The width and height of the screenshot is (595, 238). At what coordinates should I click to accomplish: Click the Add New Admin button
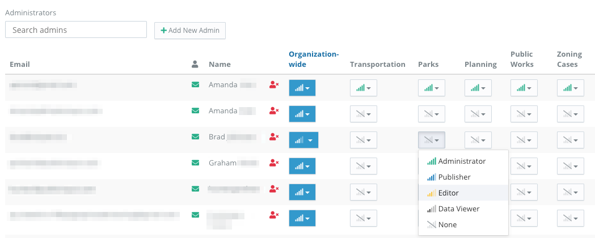coord(190,31)
